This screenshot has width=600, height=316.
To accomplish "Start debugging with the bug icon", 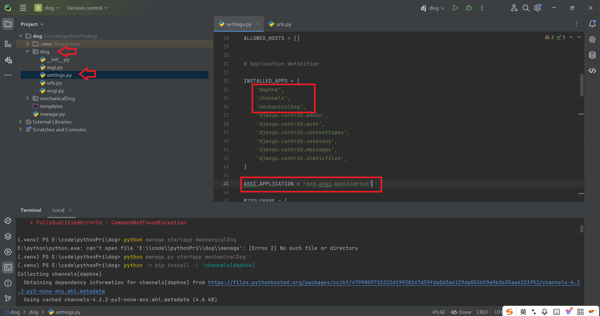I will (x=469, y=8).
